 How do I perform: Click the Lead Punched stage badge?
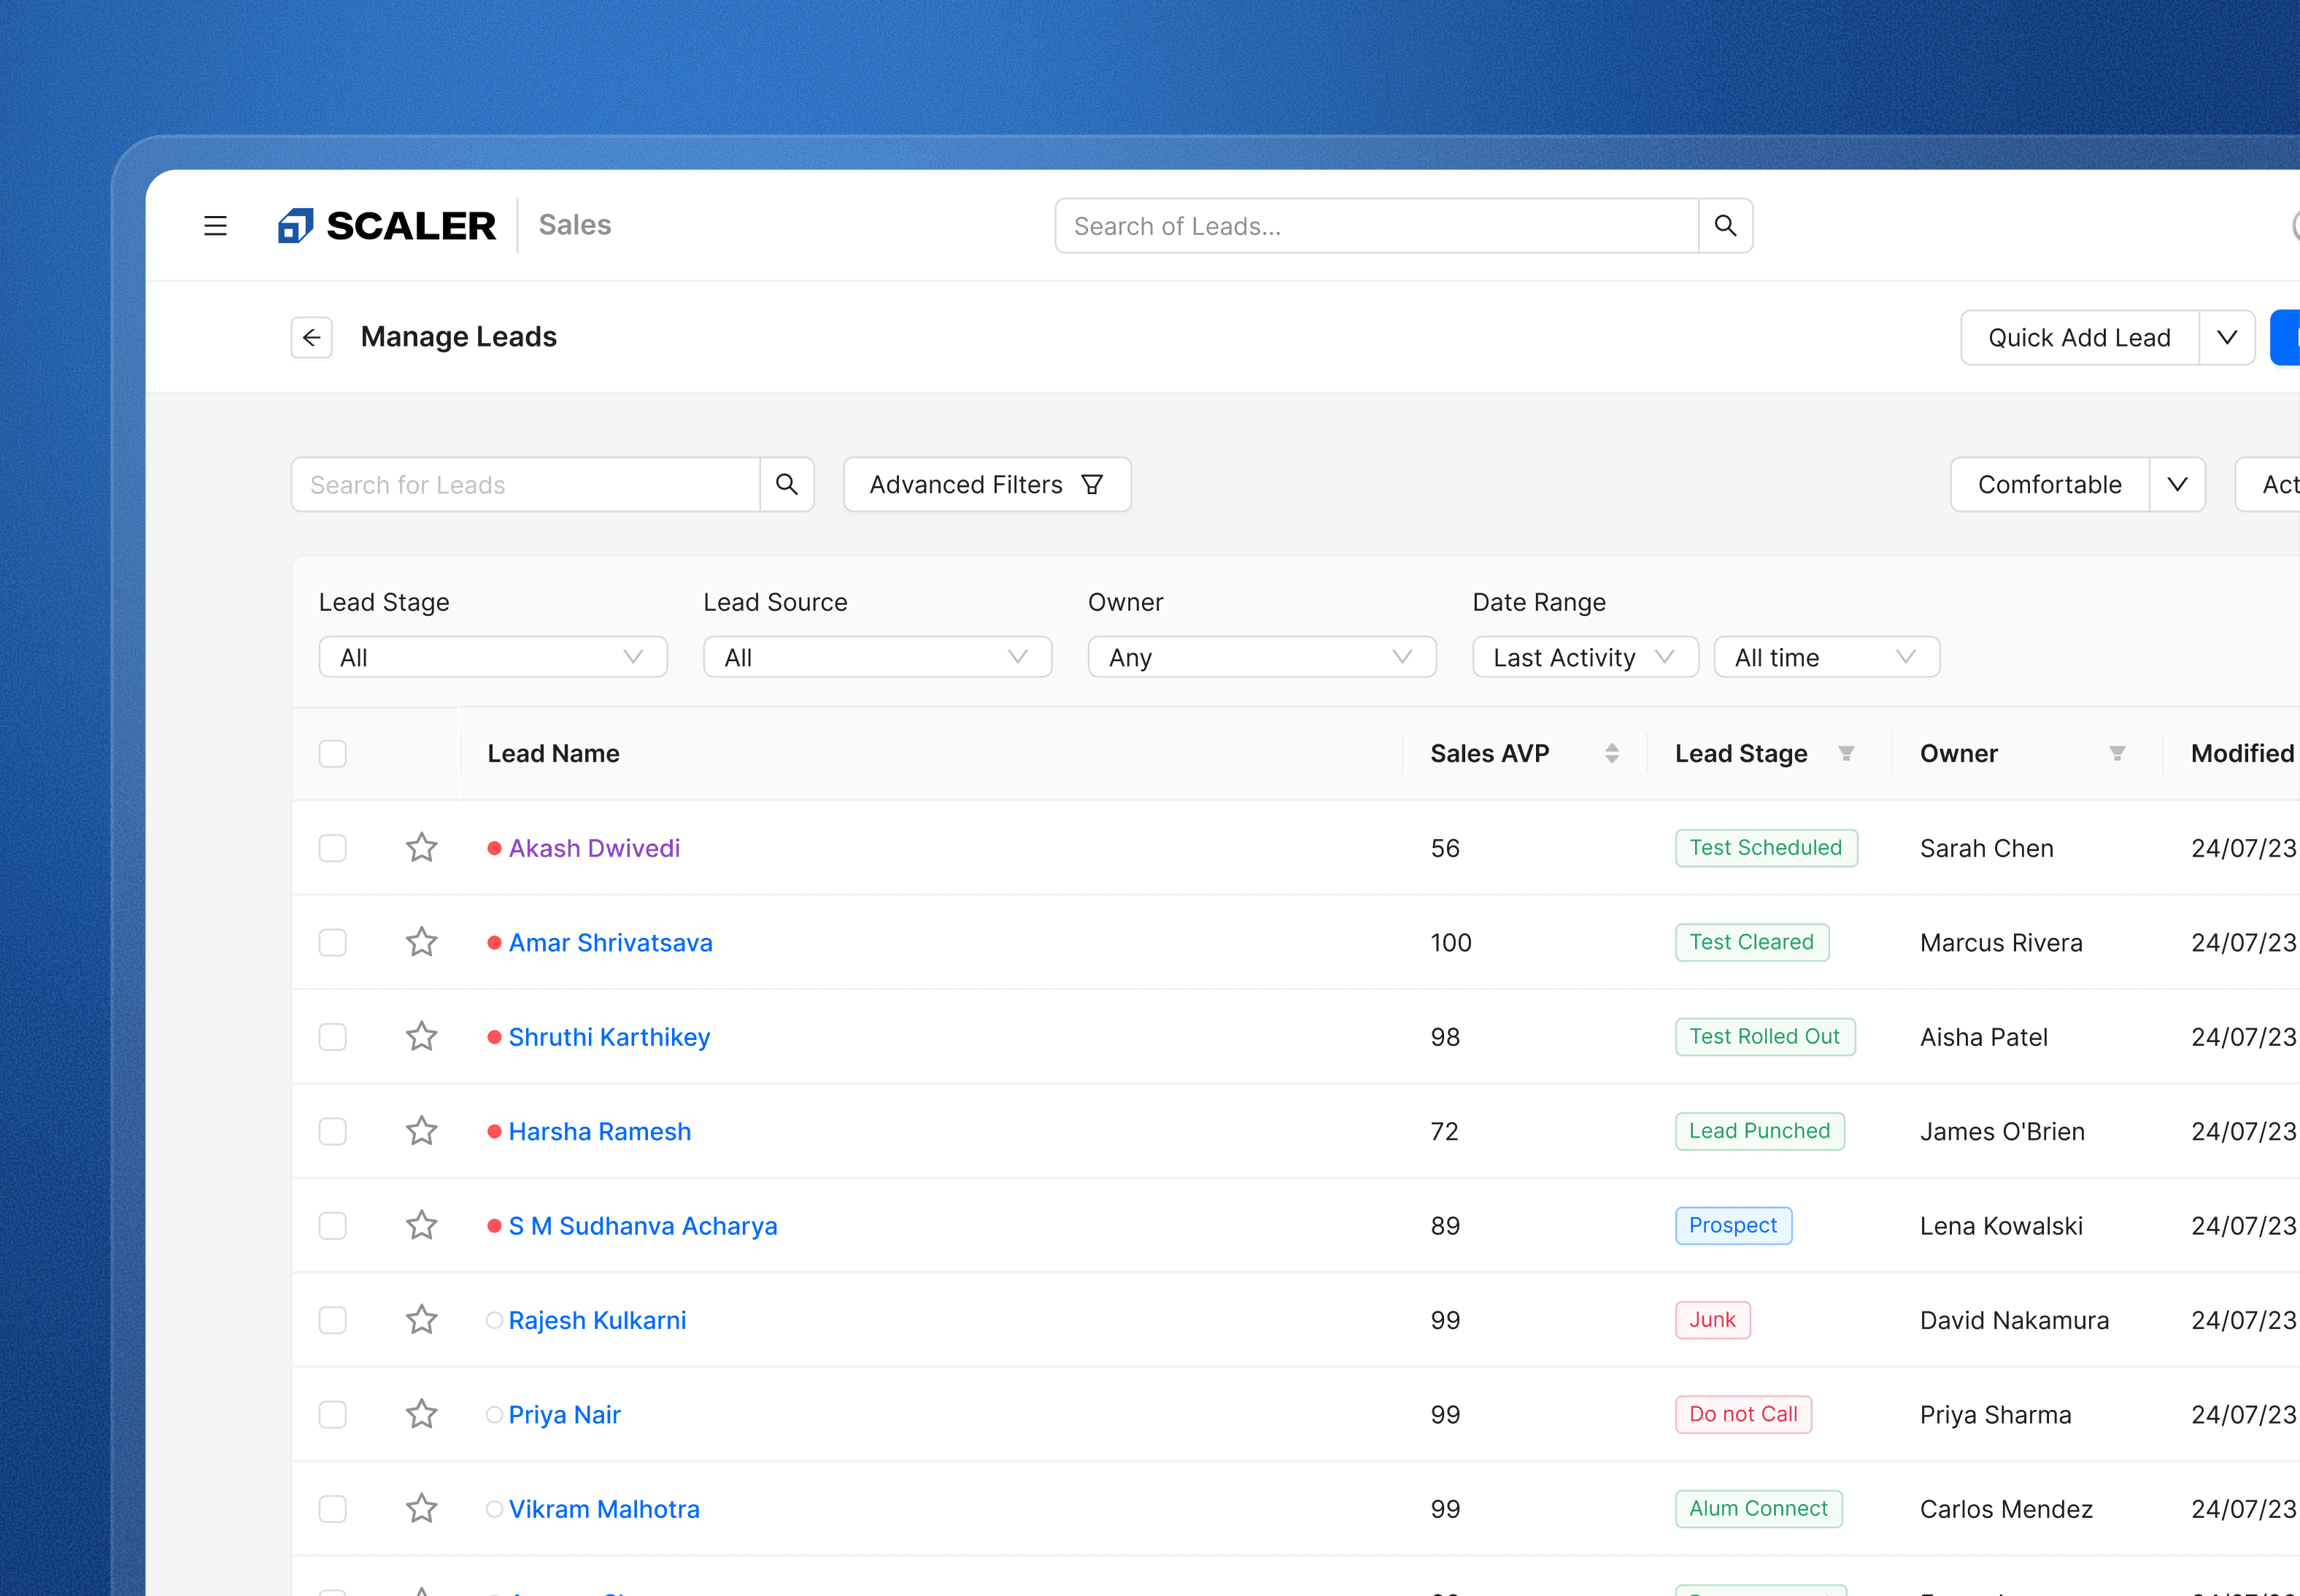[1760, 1131]
